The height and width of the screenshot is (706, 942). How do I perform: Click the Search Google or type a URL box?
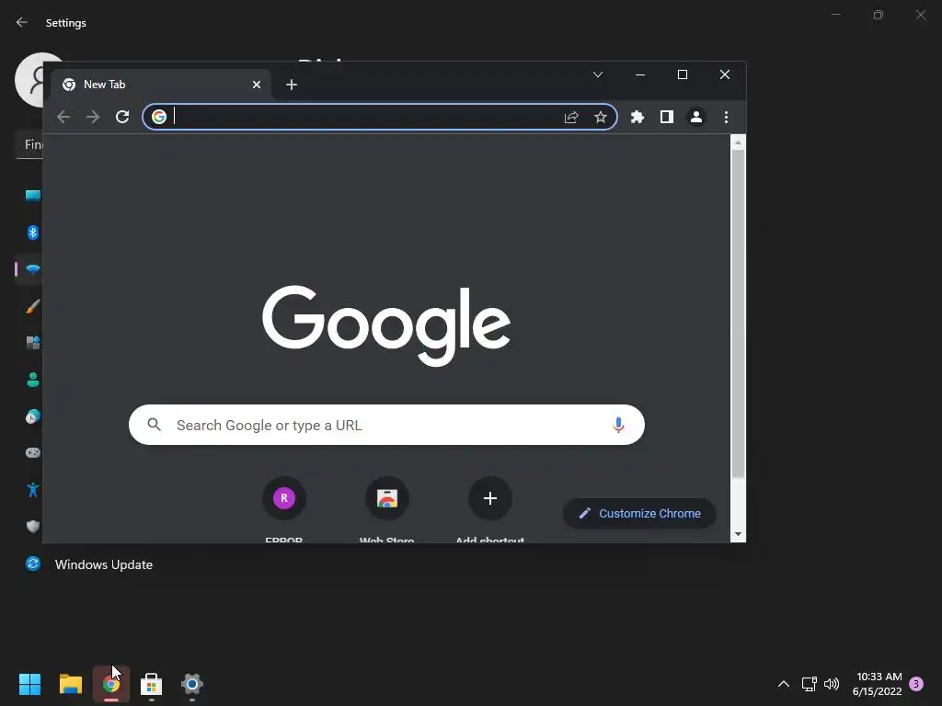tap(387, 425)
